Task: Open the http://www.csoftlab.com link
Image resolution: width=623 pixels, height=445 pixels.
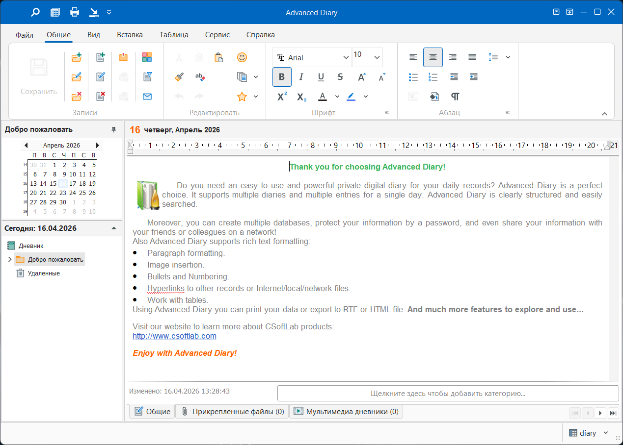Action: click(x=174, y=336)
